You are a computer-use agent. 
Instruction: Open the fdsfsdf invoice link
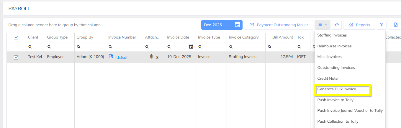click(x=121, y=57)
